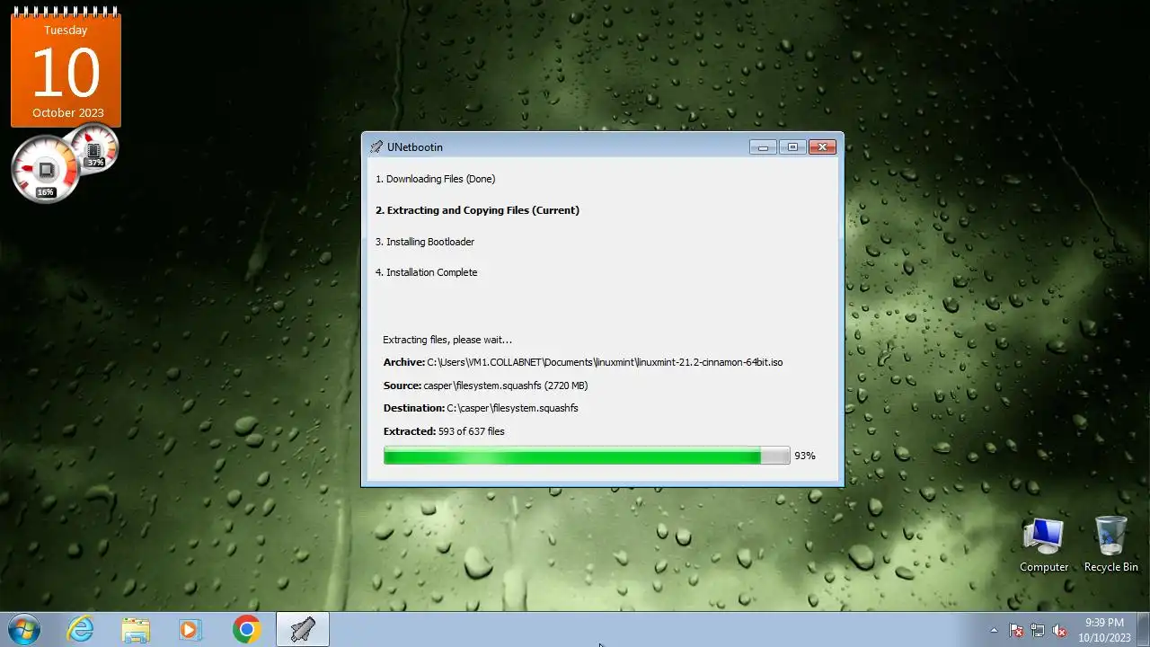Launch Google Chrome from the taskbar

pos(246,629)
